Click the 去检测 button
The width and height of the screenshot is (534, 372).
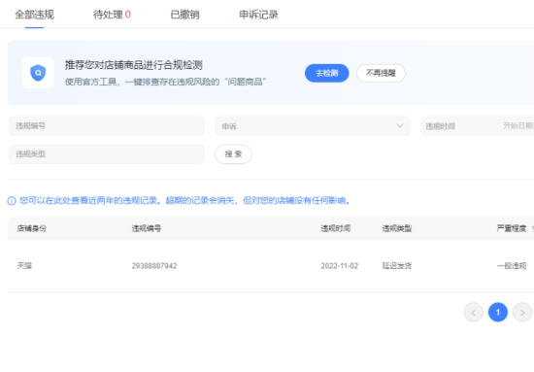(x=327, y=73)
